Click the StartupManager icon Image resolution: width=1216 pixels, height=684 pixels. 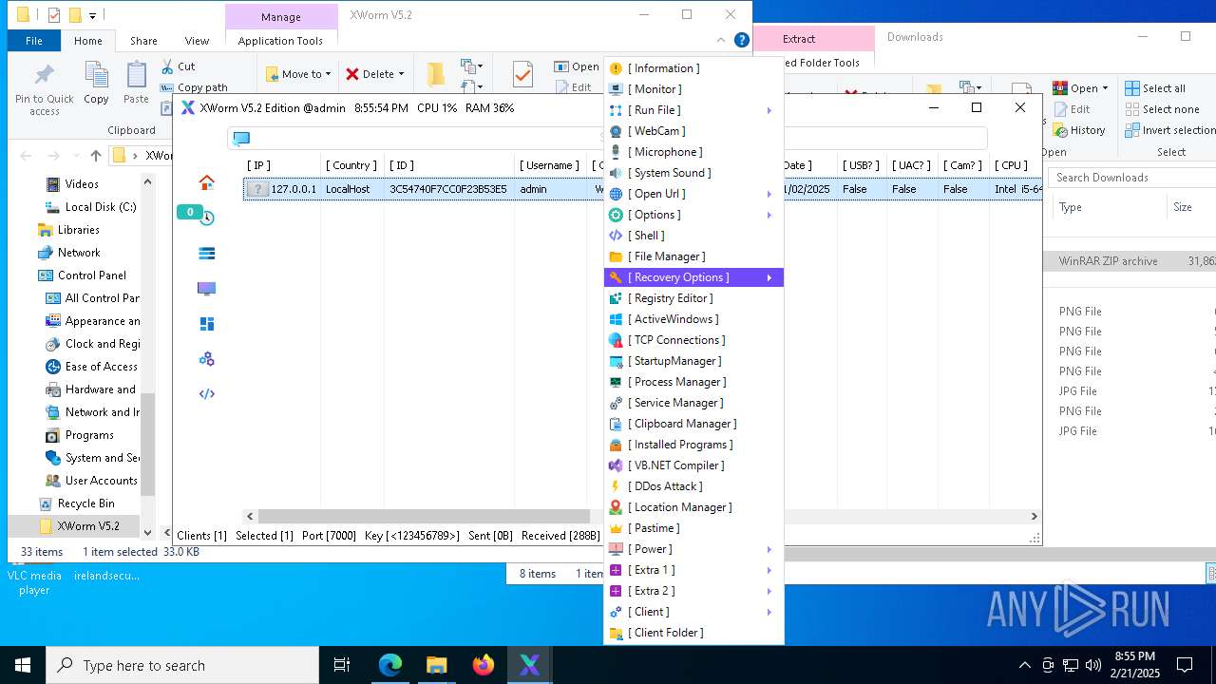click(x=616, y=361)
